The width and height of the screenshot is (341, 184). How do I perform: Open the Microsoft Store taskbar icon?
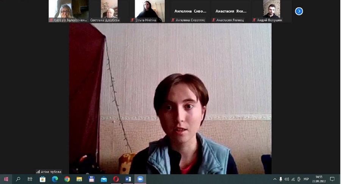click(x=43, y=179)
